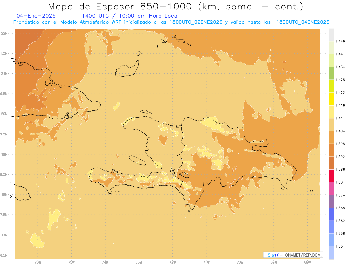The width and height of the screenshot is (345, 266).
Task: Click the dark blue colorbar segment above 1.362
Action: click(331, 214)
